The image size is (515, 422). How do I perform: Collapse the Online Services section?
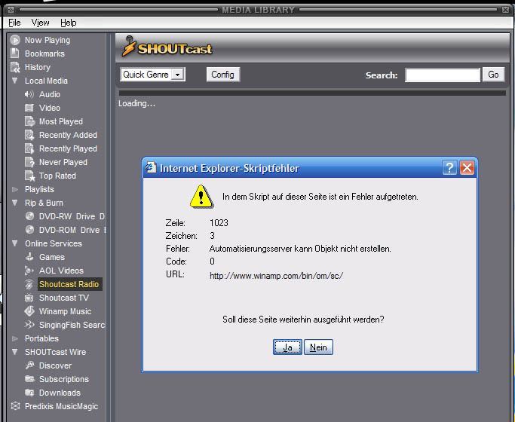click(x=15, y=243)
